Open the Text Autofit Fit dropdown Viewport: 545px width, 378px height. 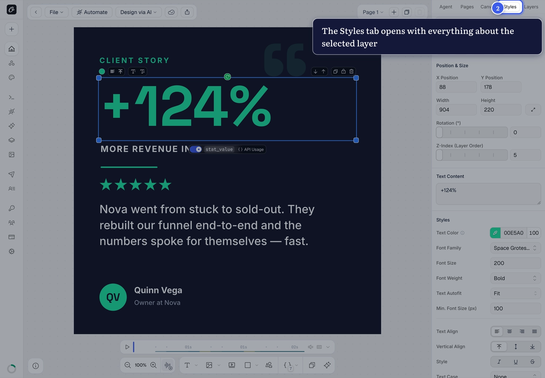click(515, 293)
